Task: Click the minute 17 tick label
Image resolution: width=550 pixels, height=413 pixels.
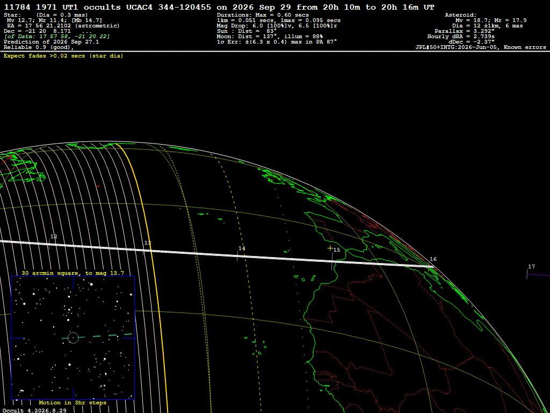Action: (531, 267)
